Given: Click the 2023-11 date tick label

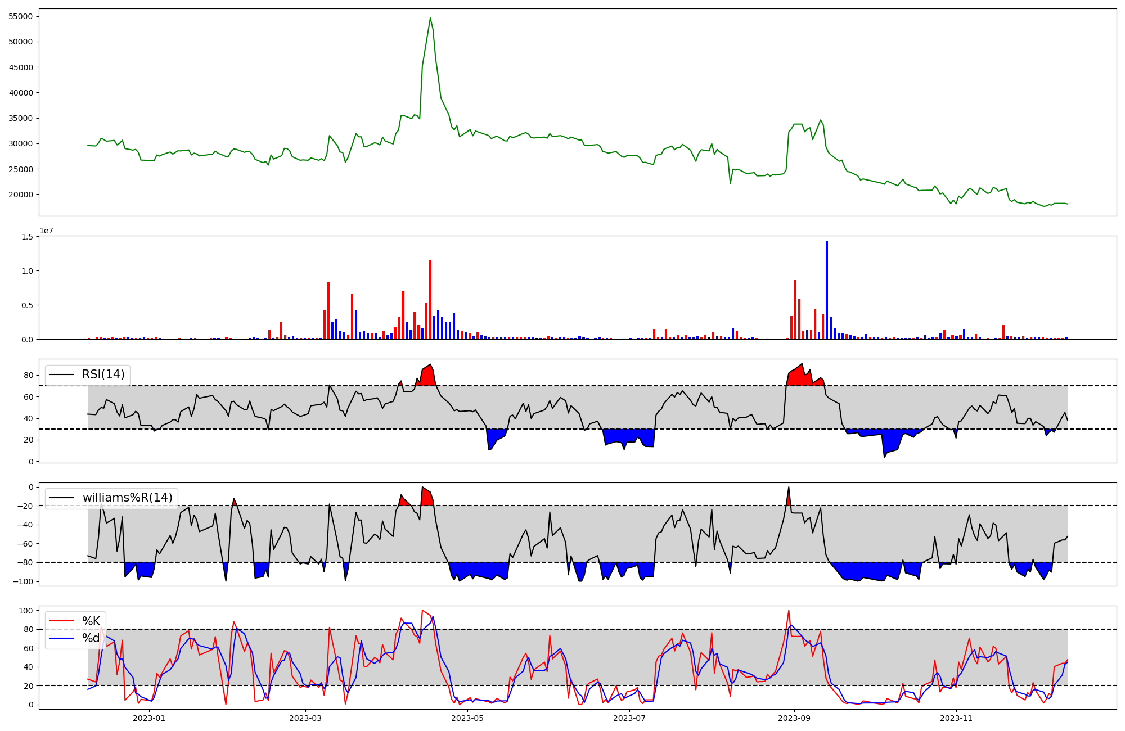Looking at the screenshot, I should point(956,718).
